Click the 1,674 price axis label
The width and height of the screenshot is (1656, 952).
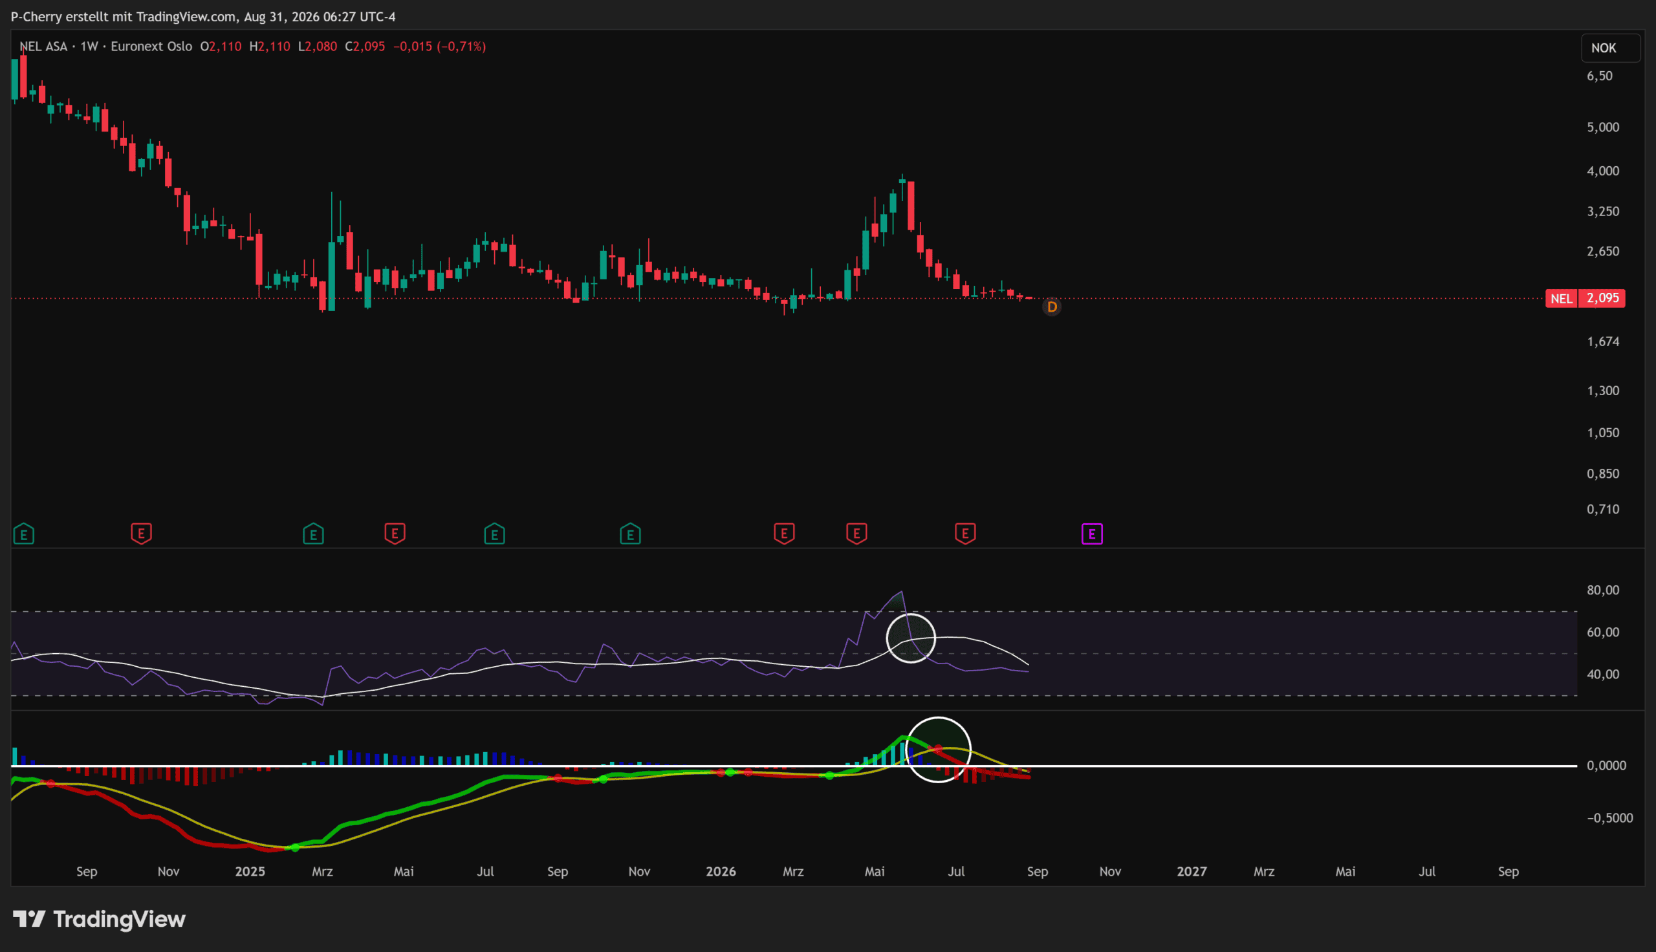[x=1603, y=341]
